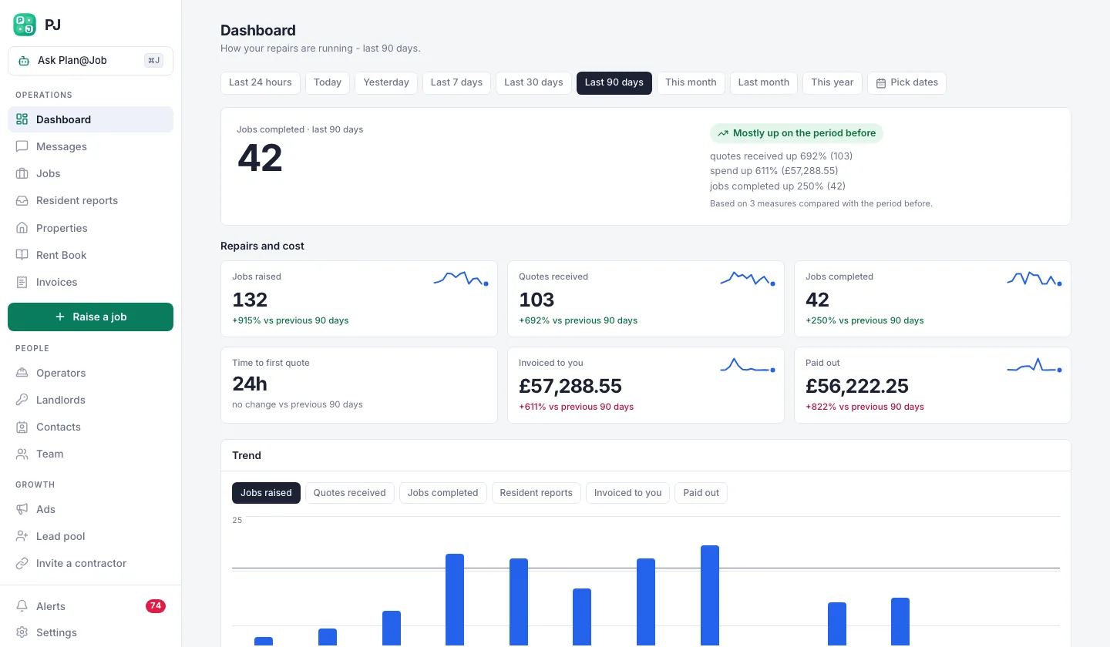Select the Last 30 days range
Viewport: 1110px width, 647px height.
[533, 83]
